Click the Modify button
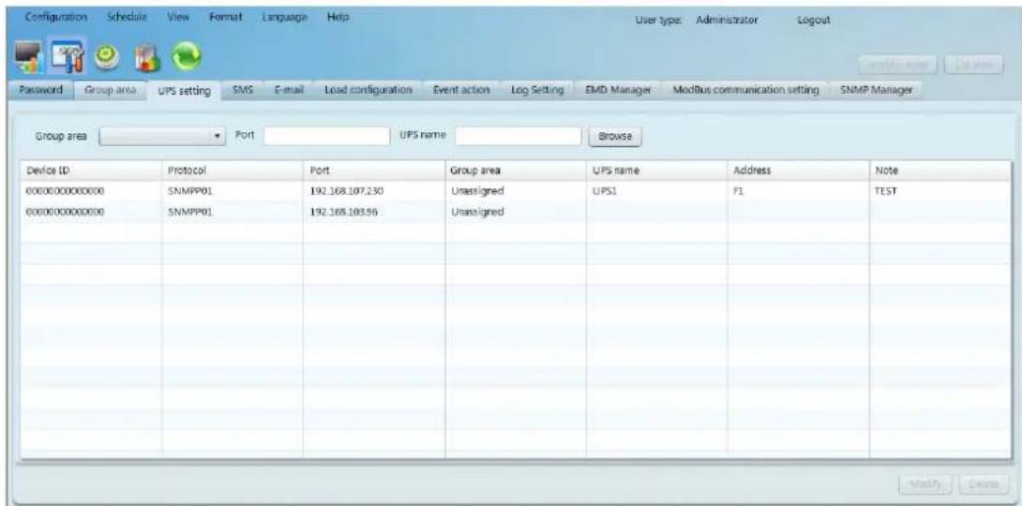This screenshot has width=1022, height=506. click(927, 484)
